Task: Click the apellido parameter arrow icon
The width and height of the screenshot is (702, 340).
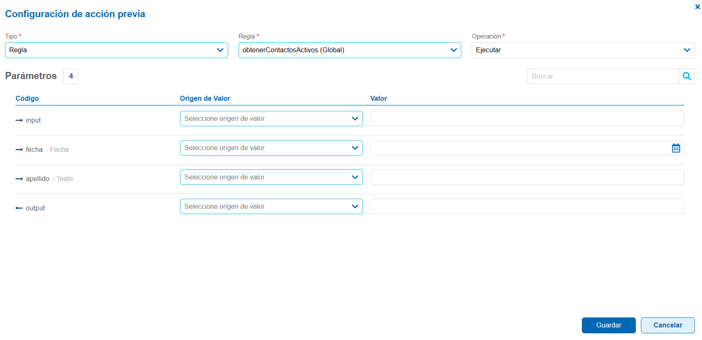Action: point(19,179)
